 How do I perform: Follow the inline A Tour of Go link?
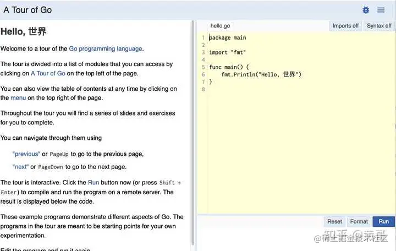48,73
